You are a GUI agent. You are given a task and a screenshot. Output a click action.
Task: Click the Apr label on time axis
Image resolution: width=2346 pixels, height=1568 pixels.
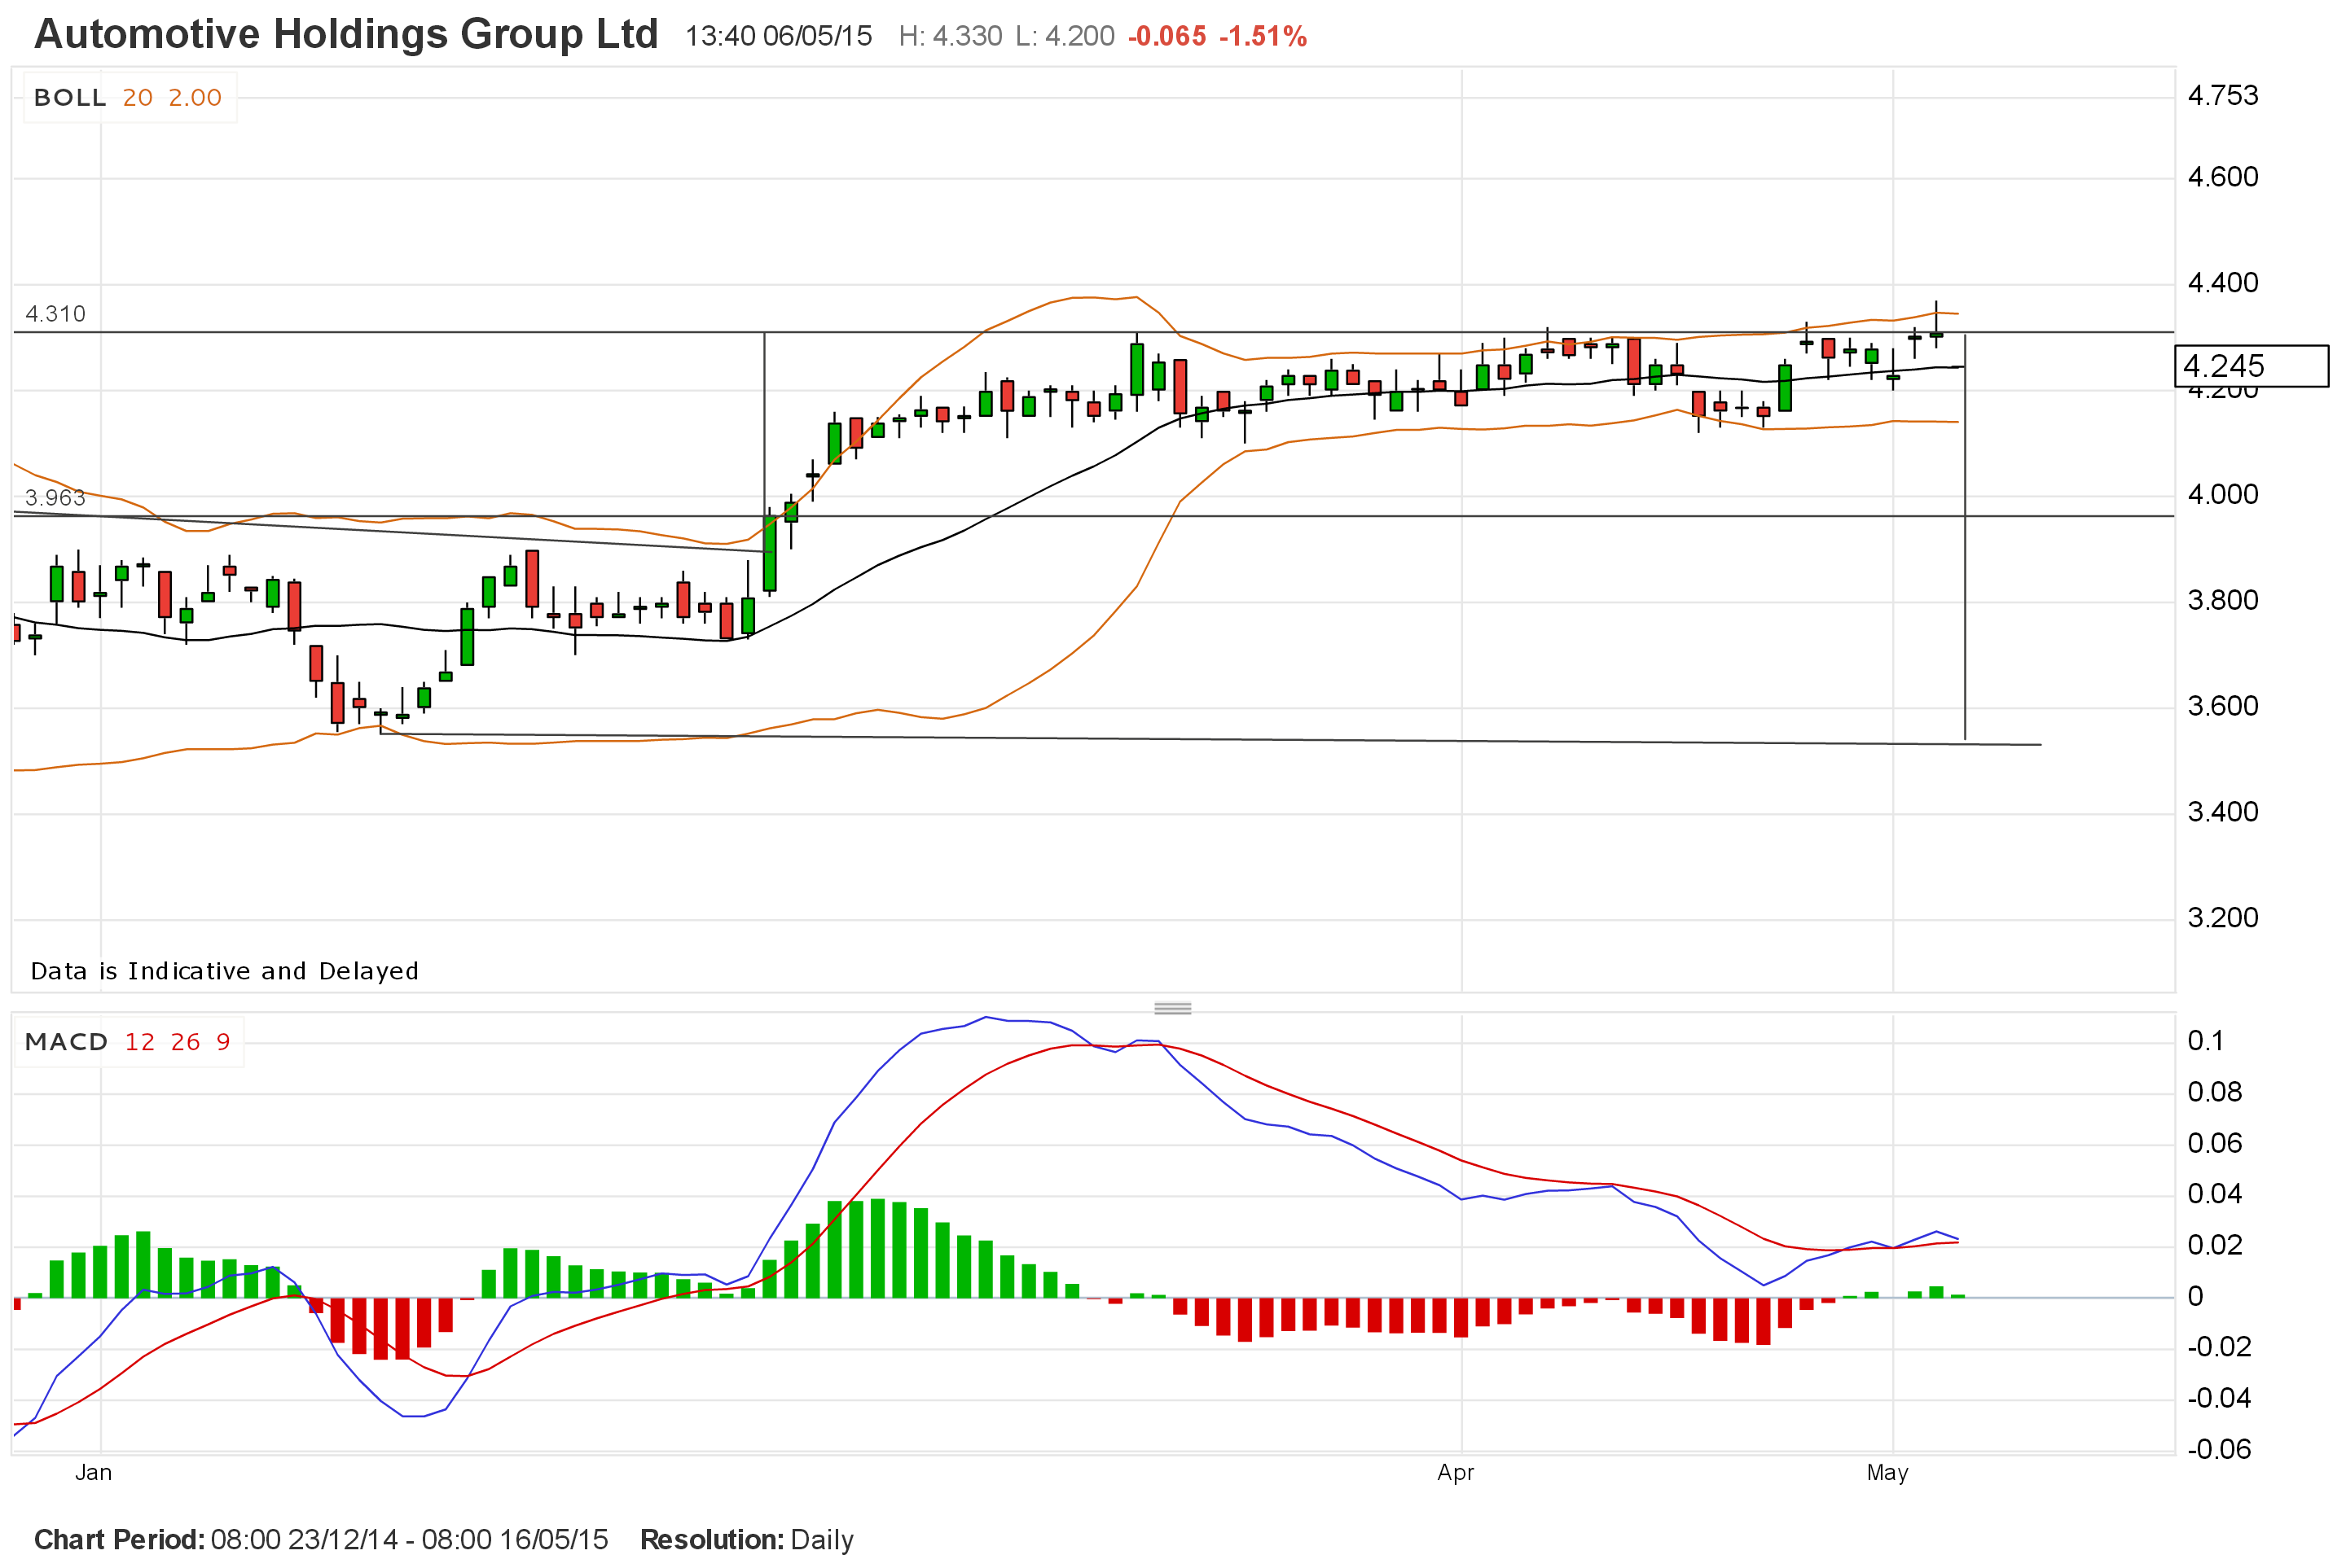[x=1456, y=1473]
